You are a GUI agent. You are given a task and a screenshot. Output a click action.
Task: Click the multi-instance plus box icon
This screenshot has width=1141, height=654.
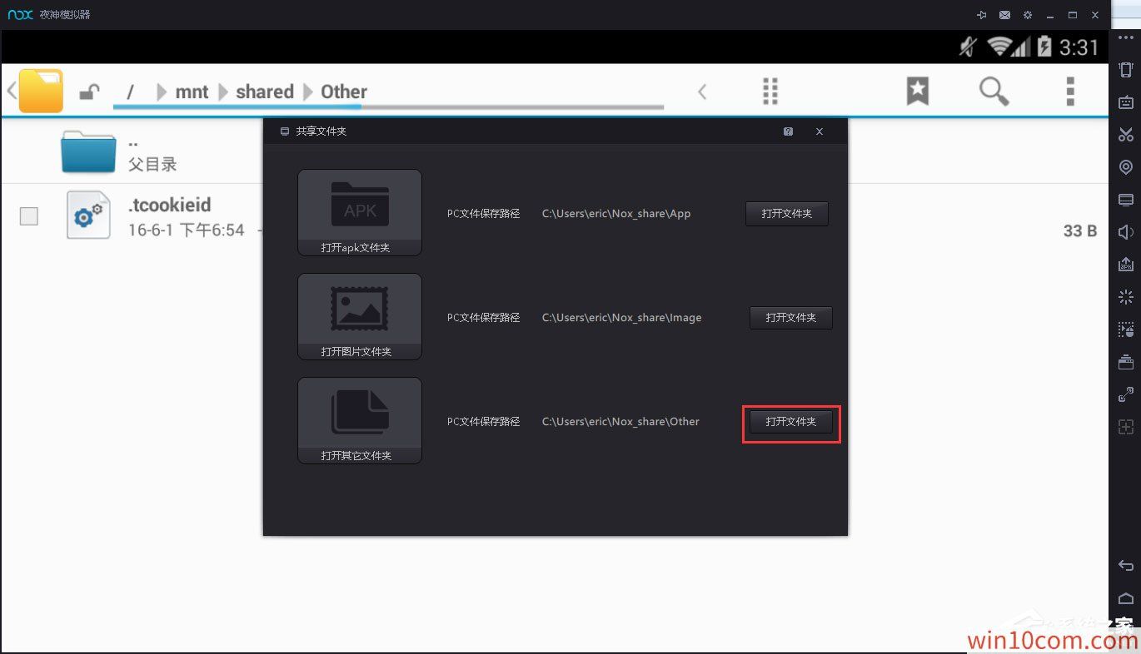pos(1126,427)
